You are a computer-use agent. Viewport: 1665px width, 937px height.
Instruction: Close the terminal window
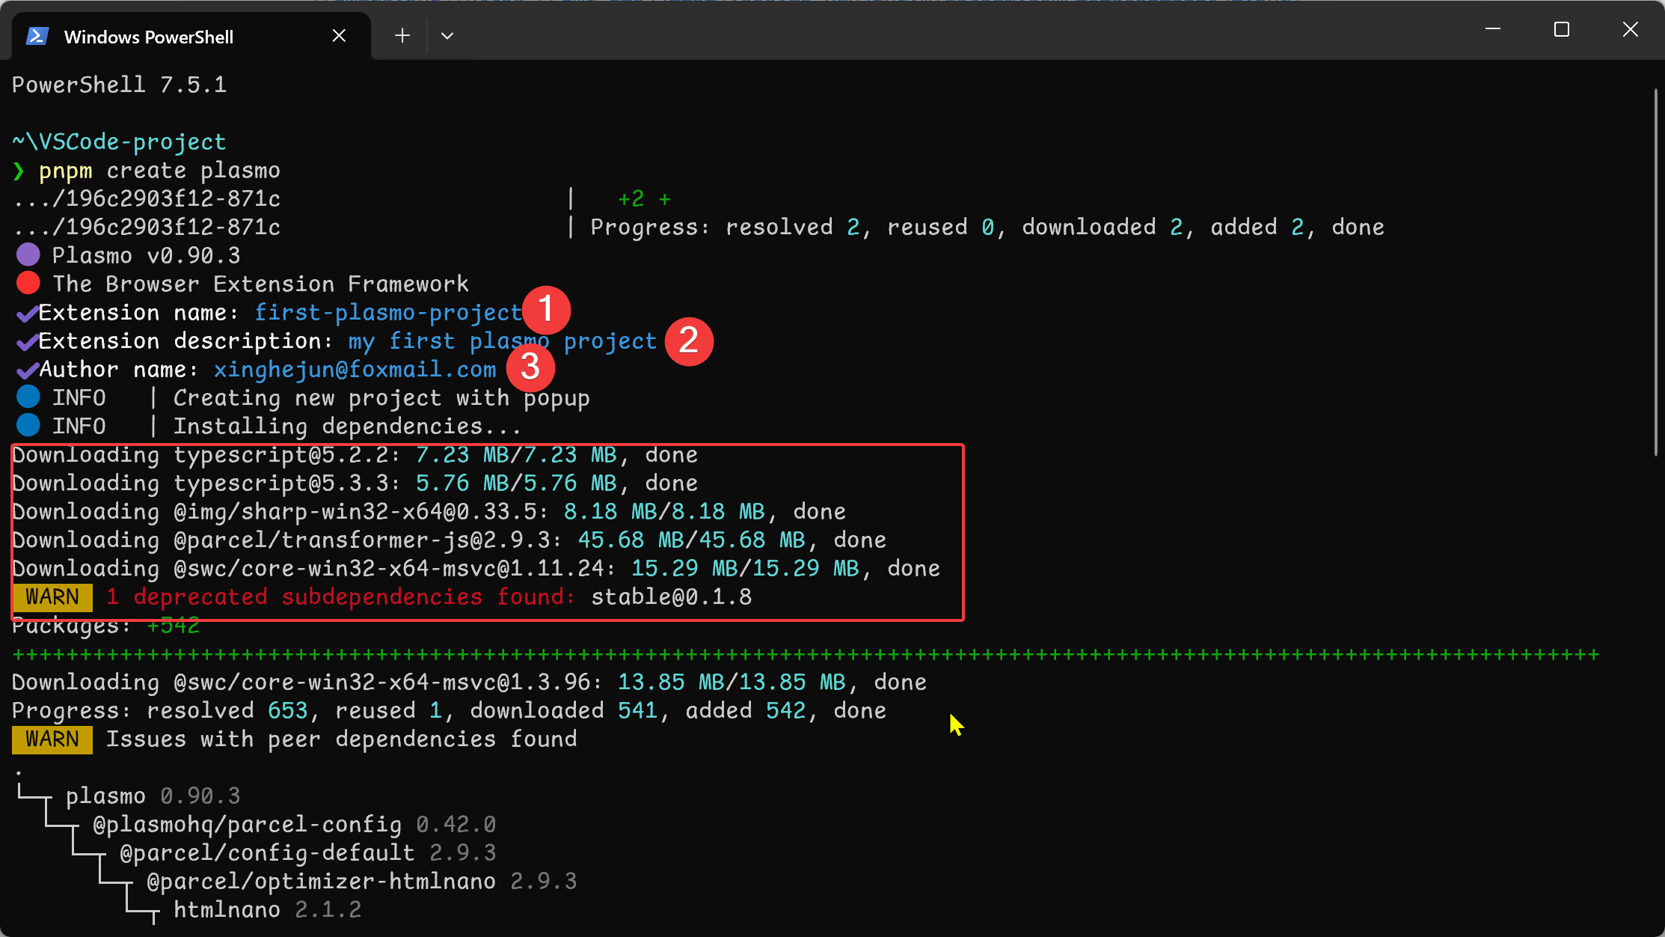[x=1631, y=30]
